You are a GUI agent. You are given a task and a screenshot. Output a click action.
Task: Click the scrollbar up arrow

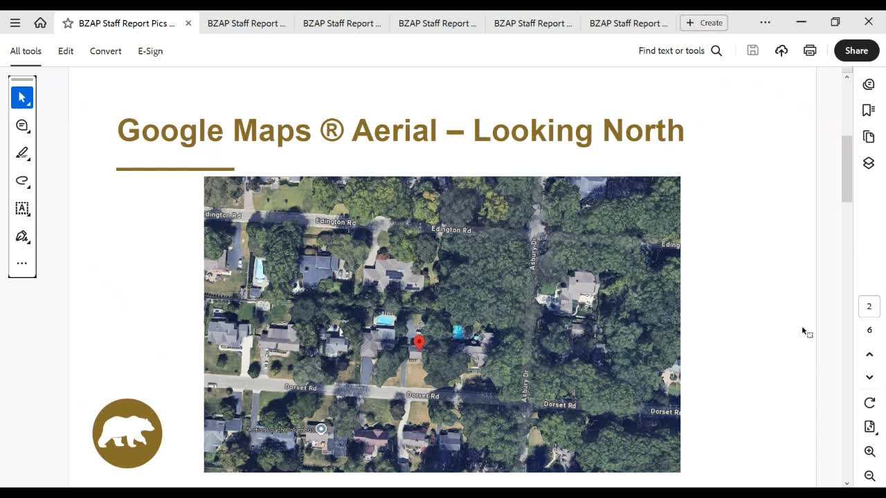(x=847, y=77)
